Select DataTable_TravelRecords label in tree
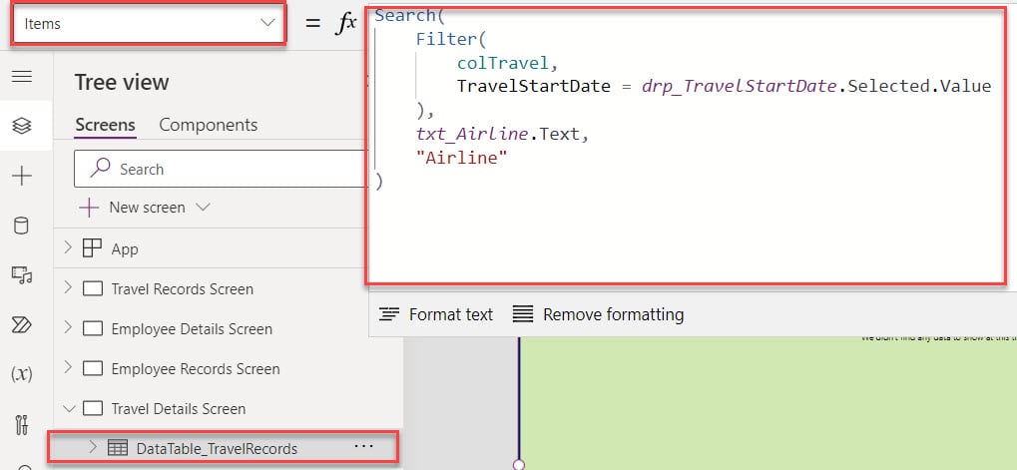This screenshot has width=1017, height=470. [217, 449]
